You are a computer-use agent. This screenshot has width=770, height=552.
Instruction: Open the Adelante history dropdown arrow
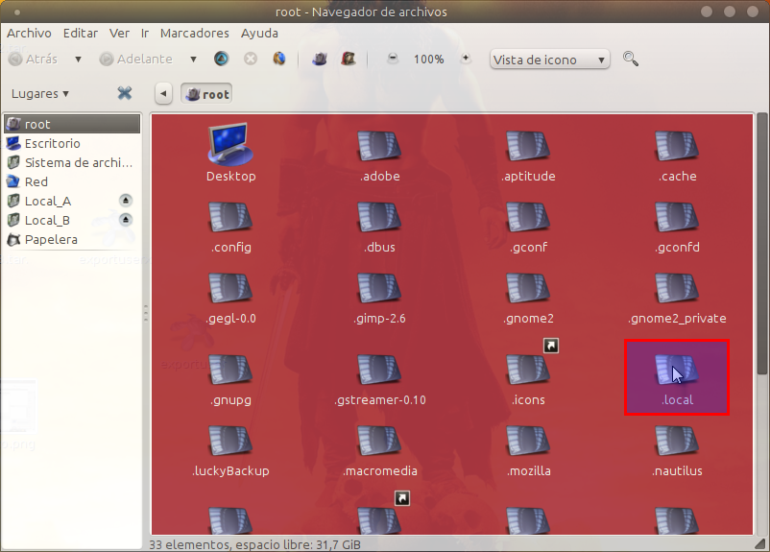(194, 59)
